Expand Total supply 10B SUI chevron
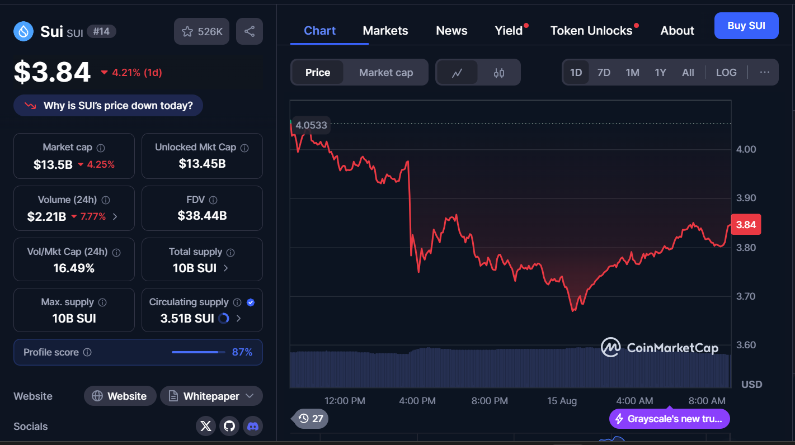 point(225,268)
